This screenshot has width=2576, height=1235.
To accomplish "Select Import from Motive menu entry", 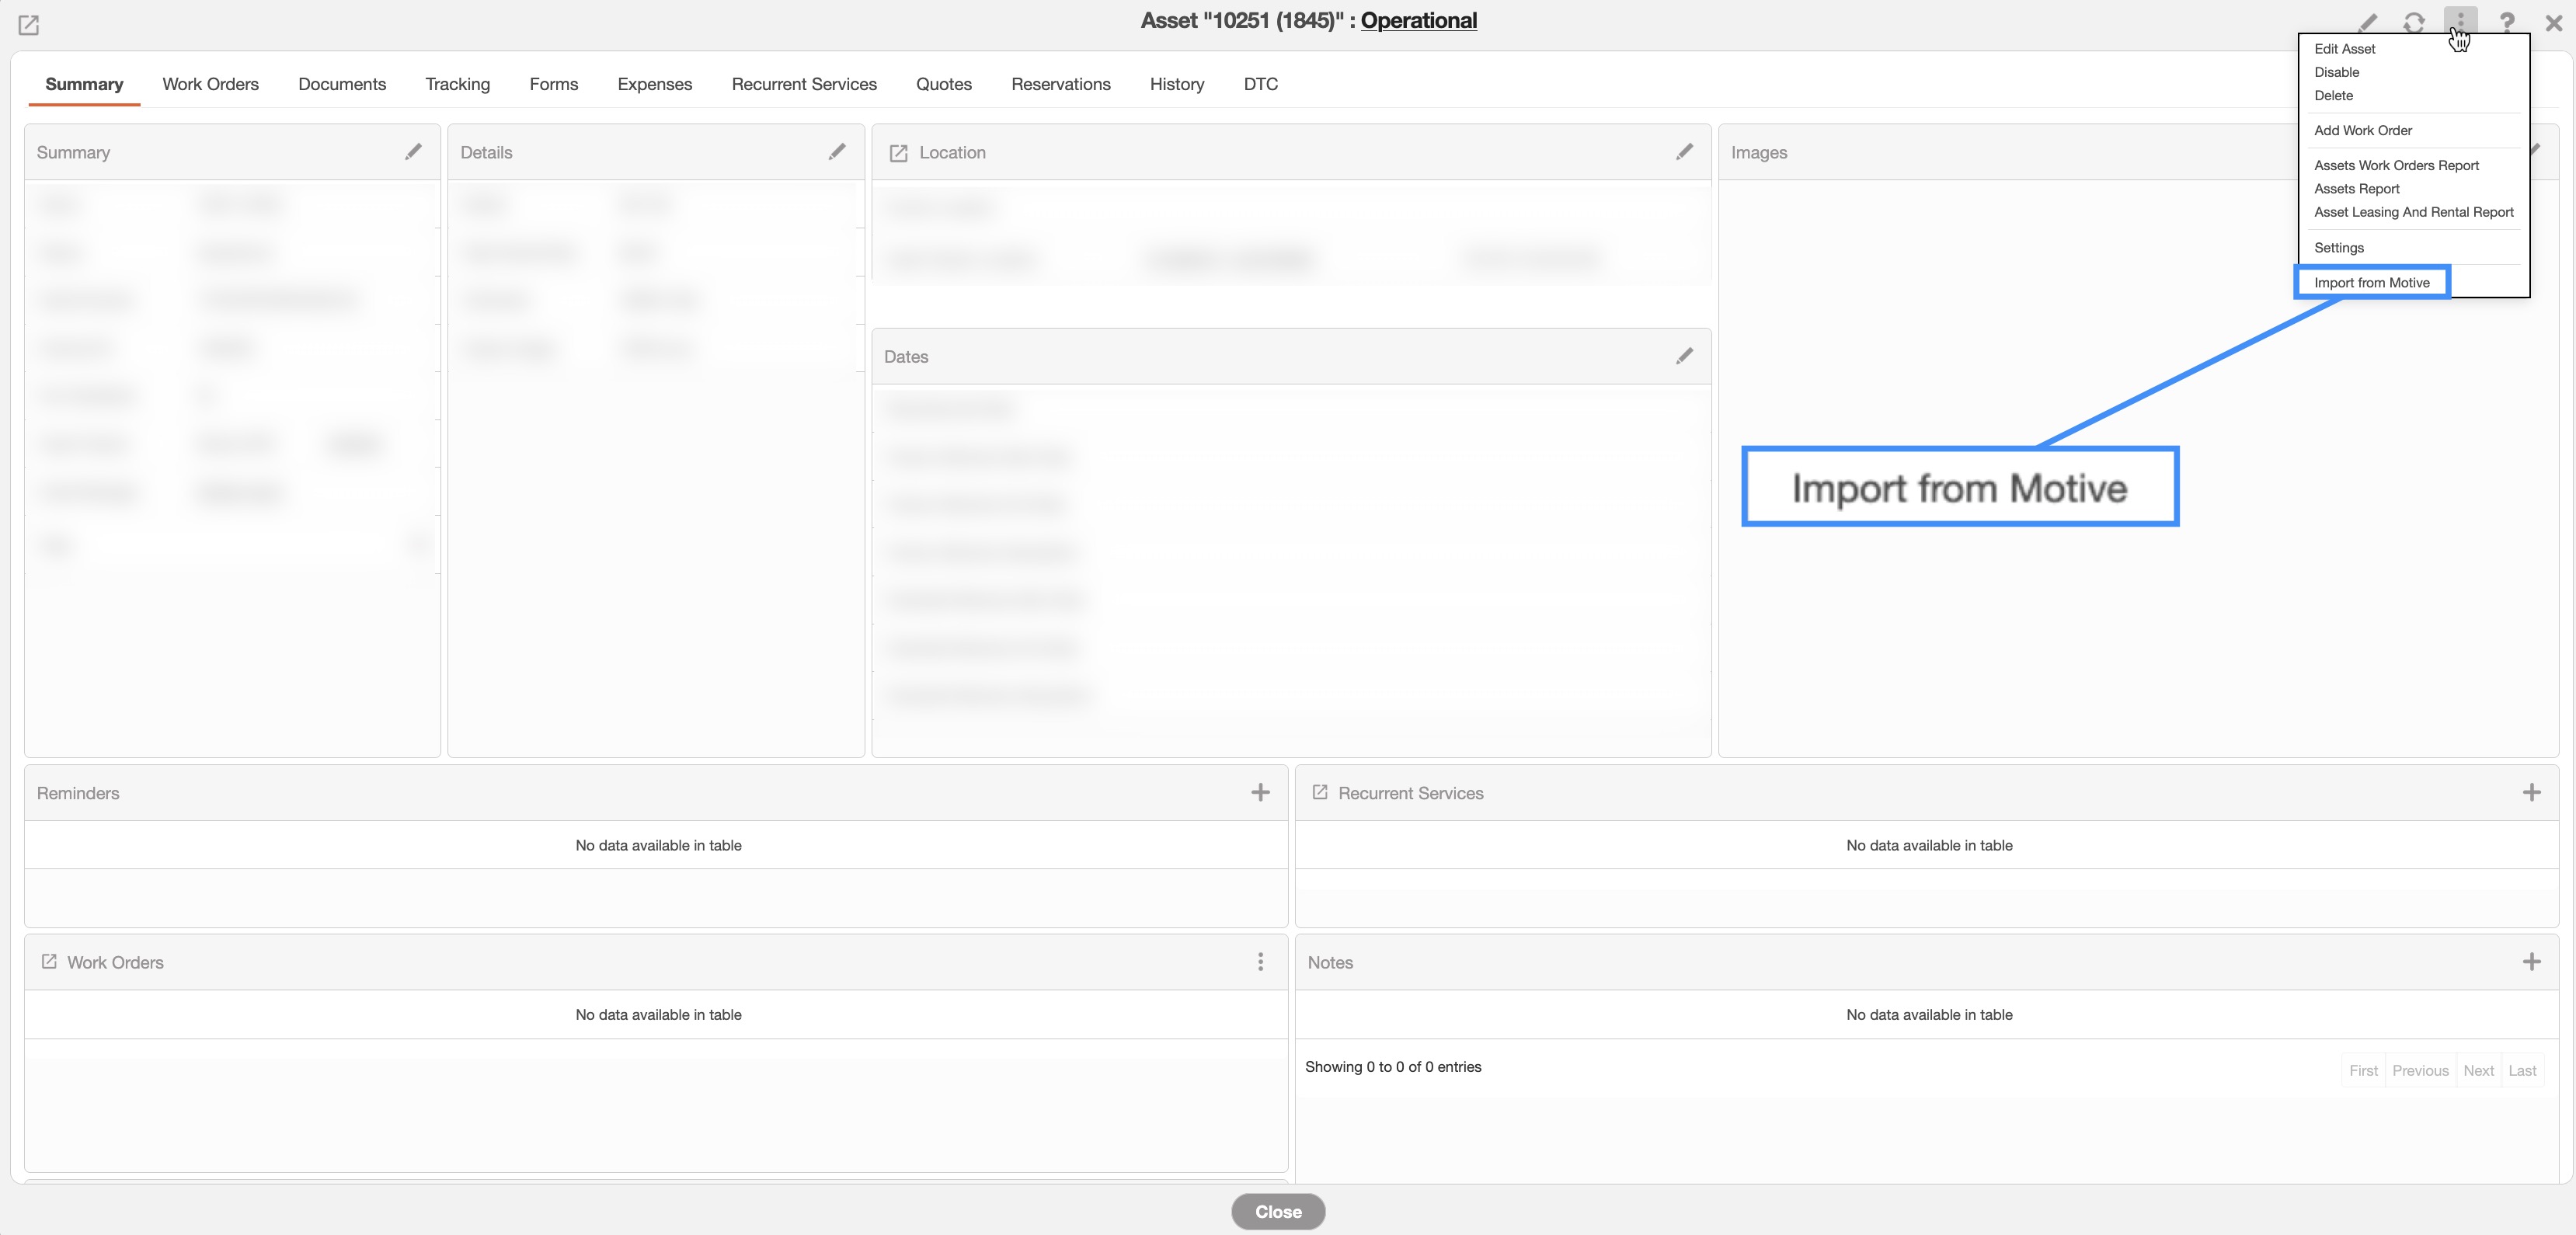I will coord(2371,283).
